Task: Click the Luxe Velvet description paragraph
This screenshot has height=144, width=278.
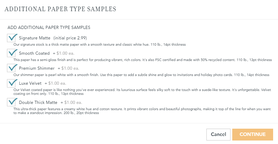Action: point(142,92)
